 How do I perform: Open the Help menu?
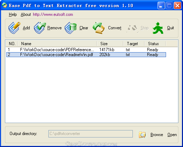[x=13, y=14]
